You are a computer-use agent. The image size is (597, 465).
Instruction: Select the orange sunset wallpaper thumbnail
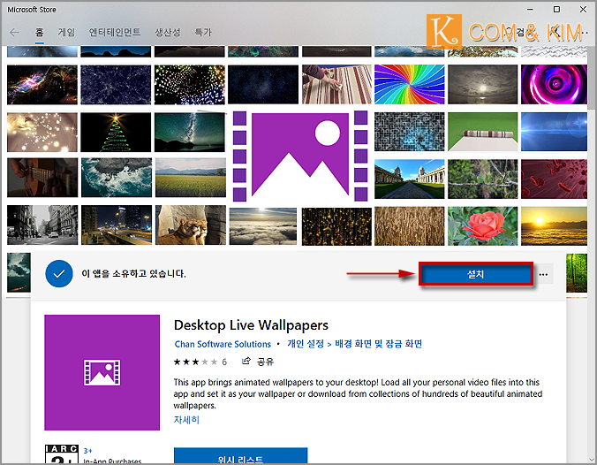tap(554, 226)
